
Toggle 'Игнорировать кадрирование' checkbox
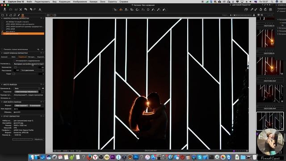coord(15,61)
